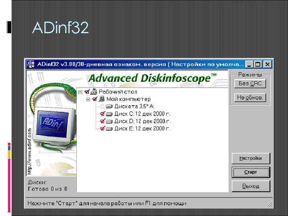Screen dimensions: 288x216
Task: Click the Готово 0 из 0 status text
Action: tap(48, 189)
